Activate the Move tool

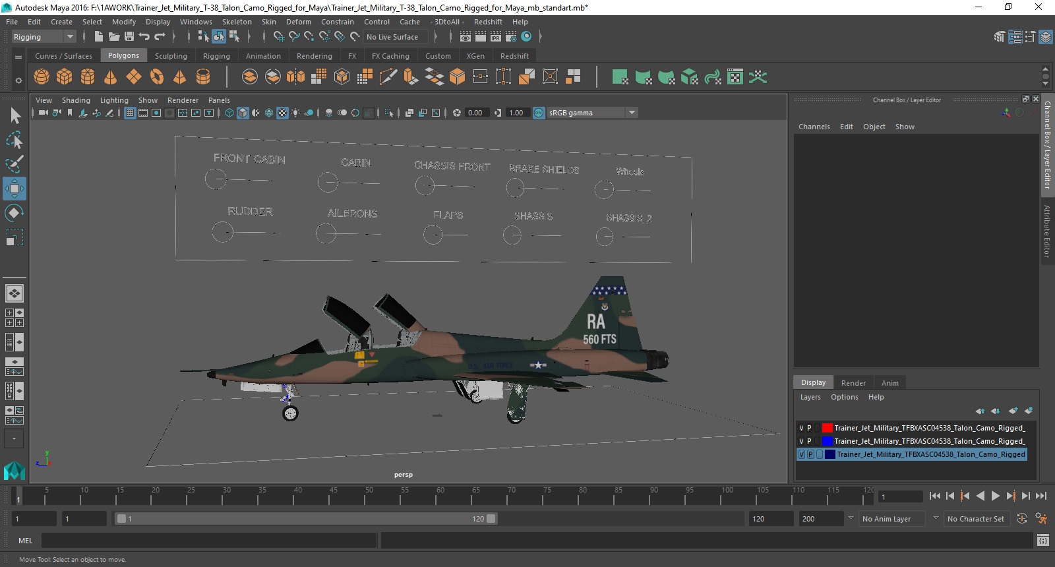(x=15, y=189)
